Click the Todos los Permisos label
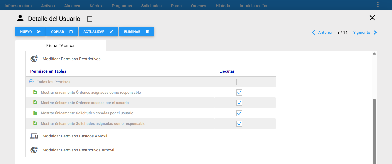Viewport: 392px width, 164px height. [54, 82]
